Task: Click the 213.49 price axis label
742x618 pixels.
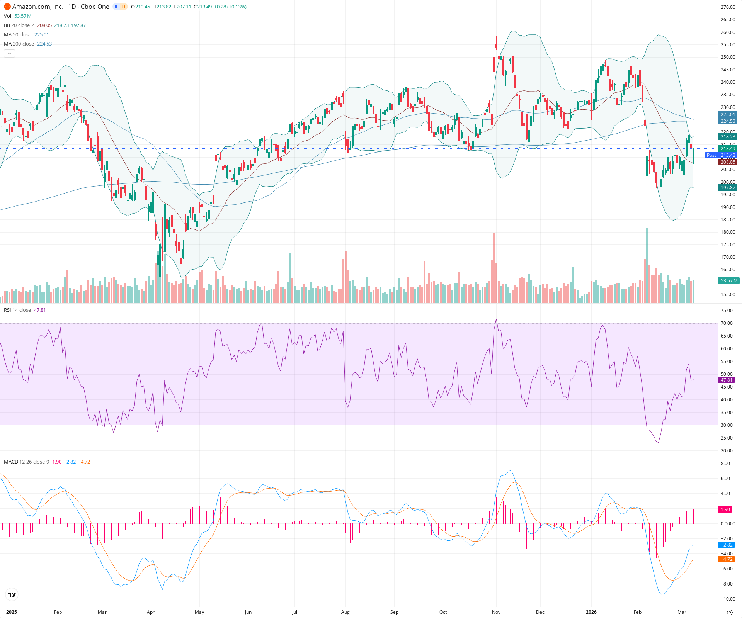Action: pos(728,149)
